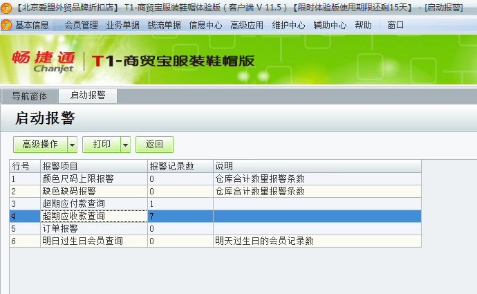The width and height of the screenshot is (477, 294).
Task: Select the 启动报警 tab
Action: [88, 96]
